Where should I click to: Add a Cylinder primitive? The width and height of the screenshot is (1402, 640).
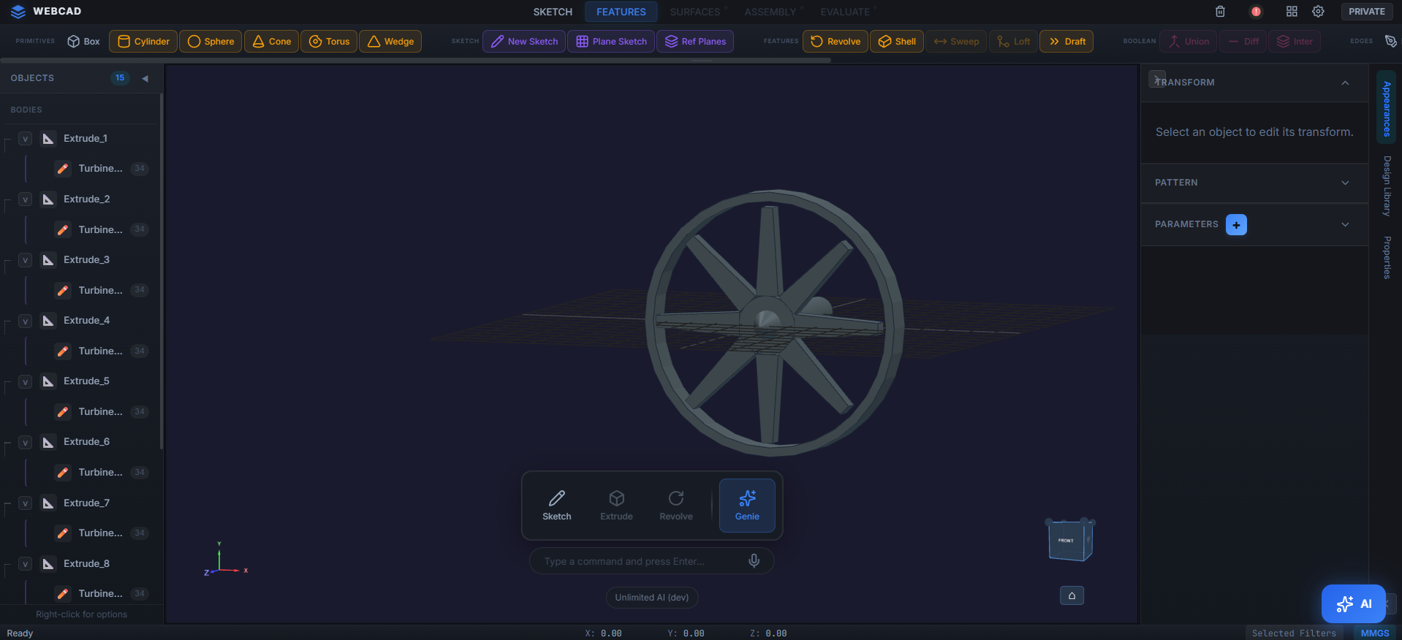point(143,42)
